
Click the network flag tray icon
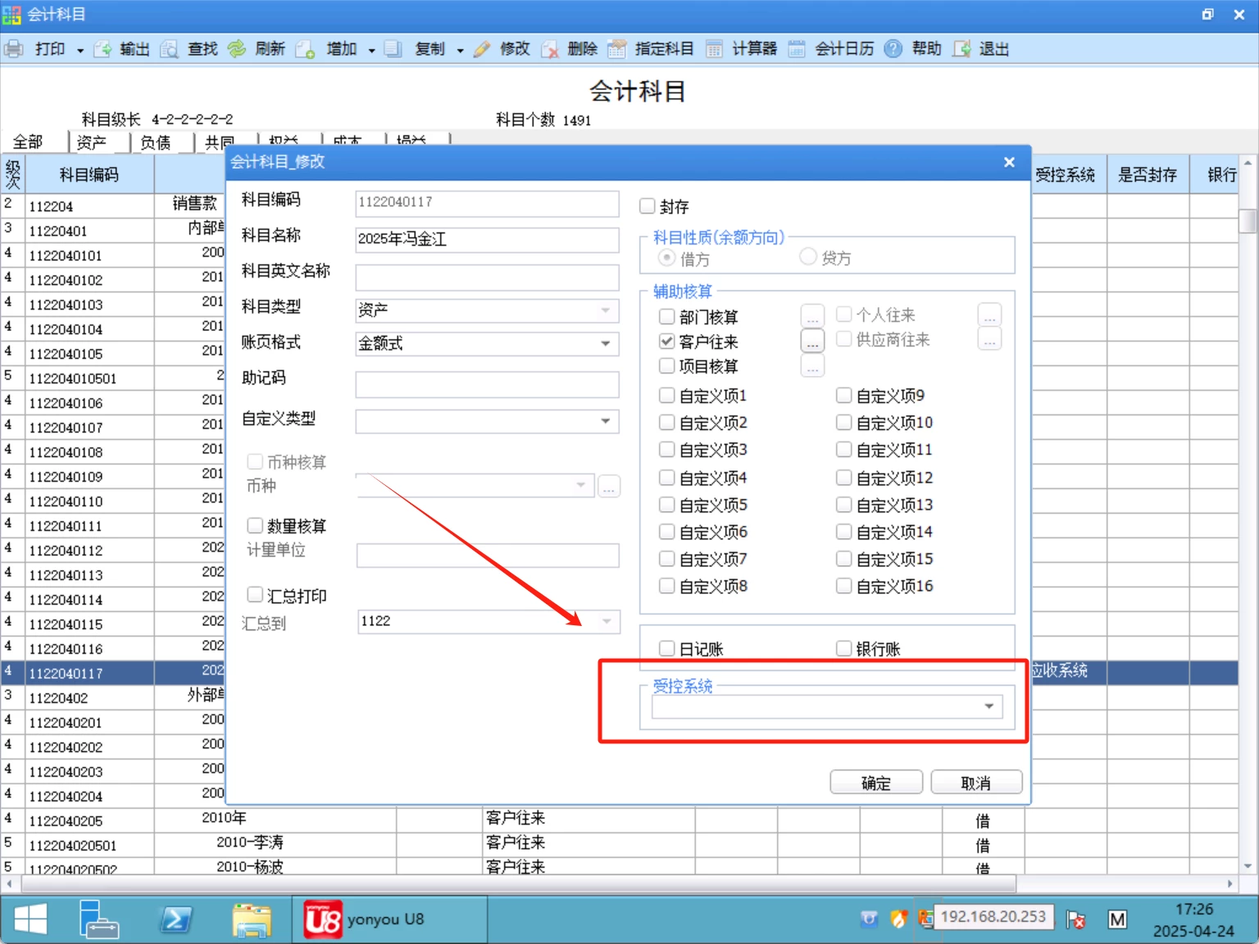1075,919
